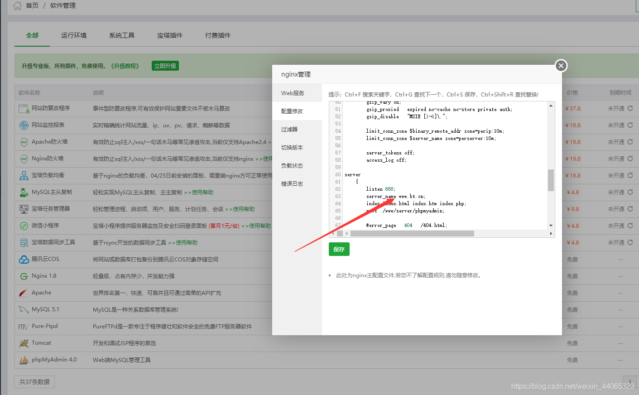
Task: Switch to 付费插件 tab
Action: [x=218, y=35]
